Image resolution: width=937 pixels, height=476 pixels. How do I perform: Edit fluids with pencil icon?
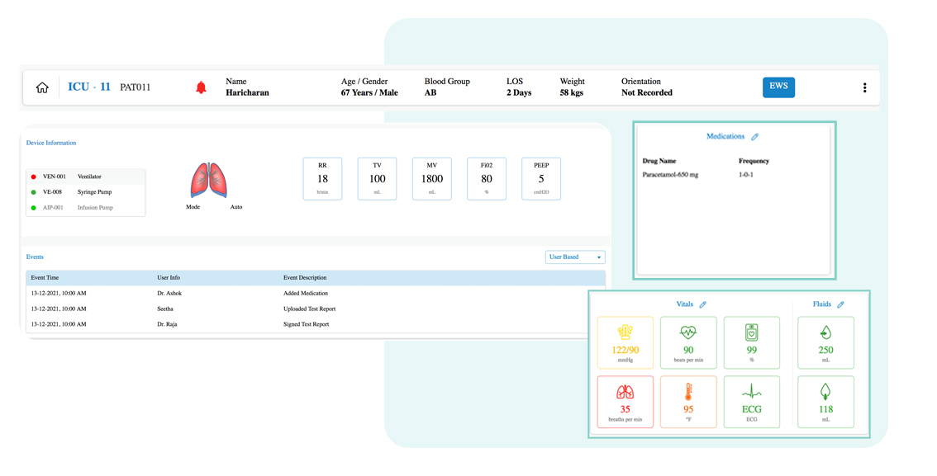[x=840, y=304]
